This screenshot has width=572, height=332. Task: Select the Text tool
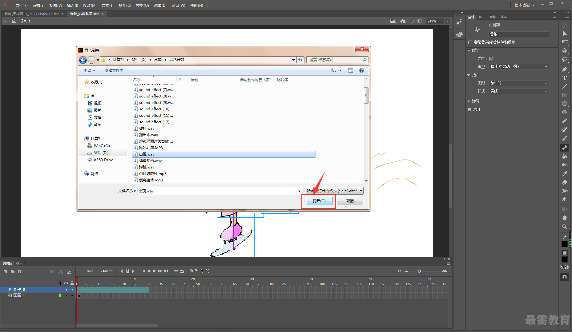pos(565,78)
